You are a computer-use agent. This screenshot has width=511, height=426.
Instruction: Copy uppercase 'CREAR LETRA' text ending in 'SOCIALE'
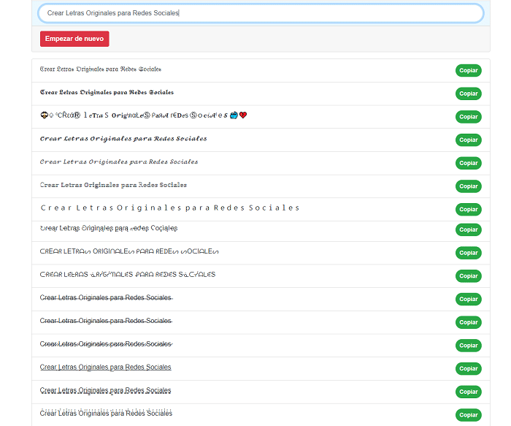468,253
